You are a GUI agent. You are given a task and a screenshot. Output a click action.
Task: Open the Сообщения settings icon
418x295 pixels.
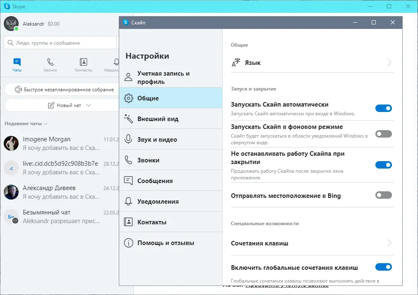tap(128, 181)
